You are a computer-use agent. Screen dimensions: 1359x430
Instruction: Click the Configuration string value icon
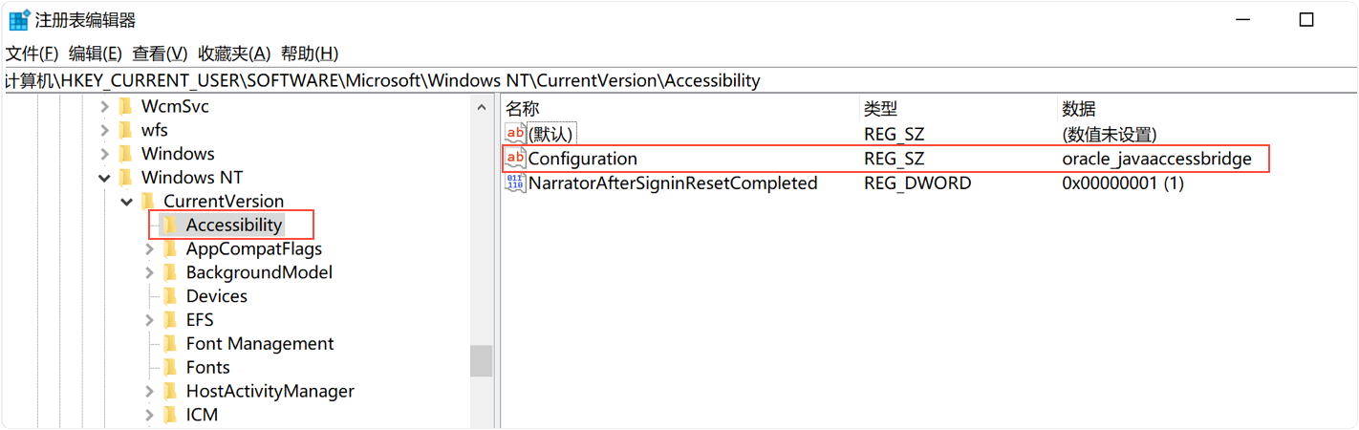click(515, 159)
